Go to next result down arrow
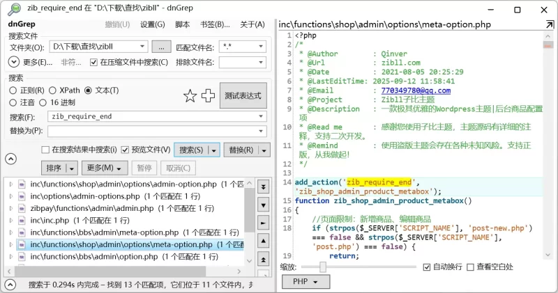The image size is (558, 293). [264, 205]
